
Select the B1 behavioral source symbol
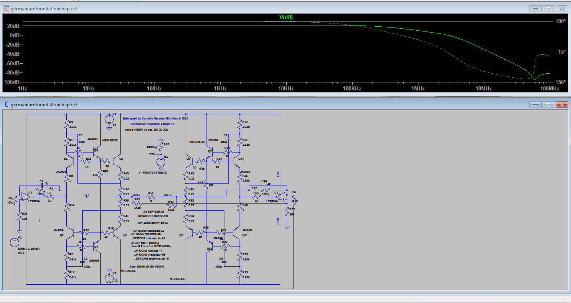point(161,162)
